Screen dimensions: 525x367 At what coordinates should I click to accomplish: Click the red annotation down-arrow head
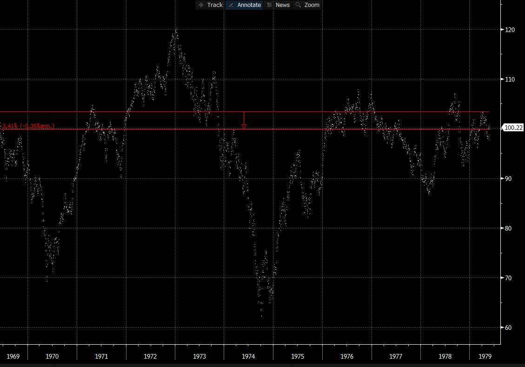point(244,127)
